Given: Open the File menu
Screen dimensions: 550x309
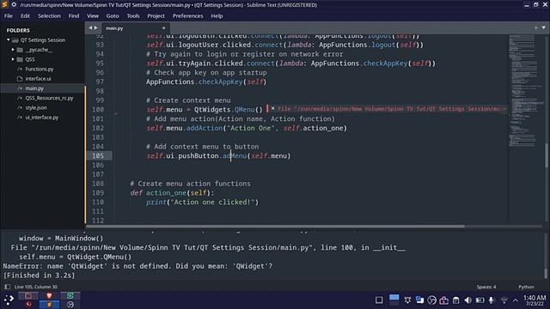Looking at the screenshot, I should click(8, 15).
